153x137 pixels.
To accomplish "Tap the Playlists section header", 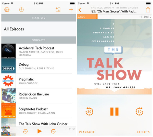I will pyautogui.click(x=39, y=18).
